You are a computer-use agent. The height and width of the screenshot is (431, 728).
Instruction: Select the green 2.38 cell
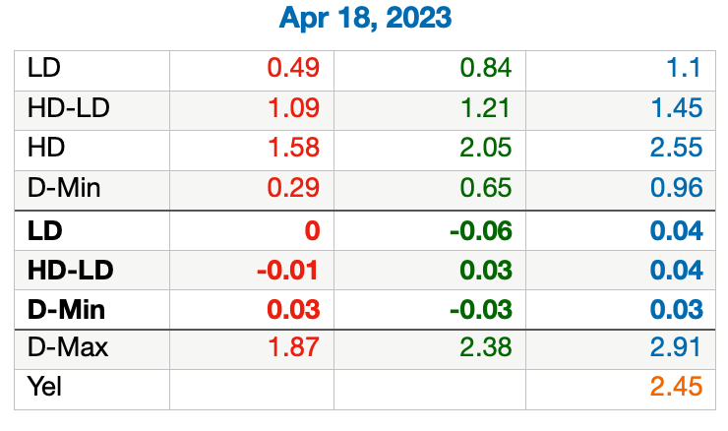point(484,348)
